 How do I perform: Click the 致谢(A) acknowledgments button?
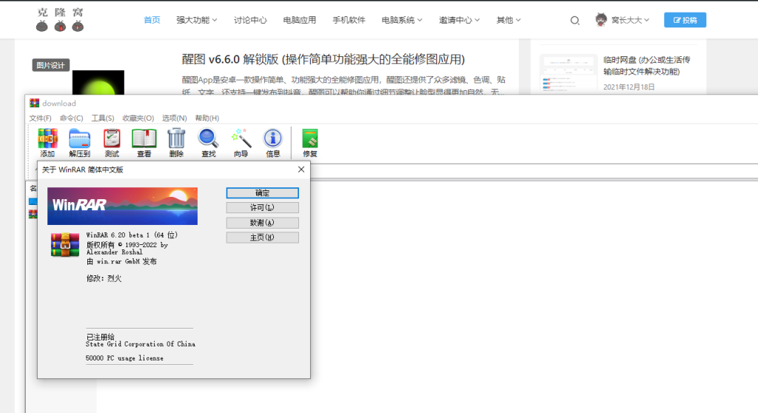click(x=263, y=223)
